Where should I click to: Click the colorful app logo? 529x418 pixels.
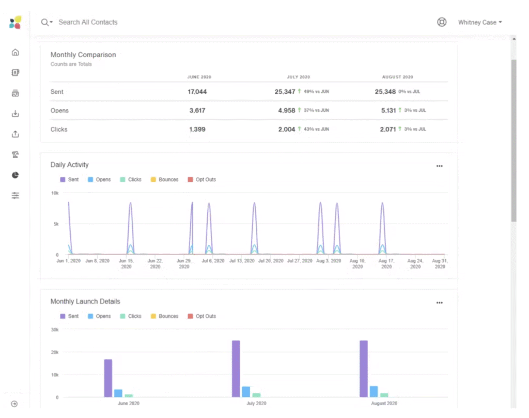[x=15, y=22]
